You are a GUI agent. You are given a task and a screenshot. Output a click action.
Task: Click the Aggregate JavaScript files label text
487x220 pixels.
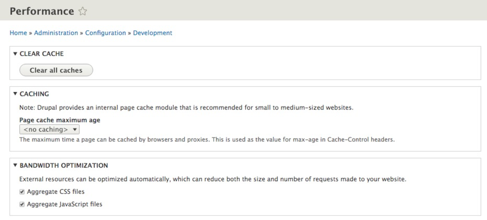tap(65, 204)
